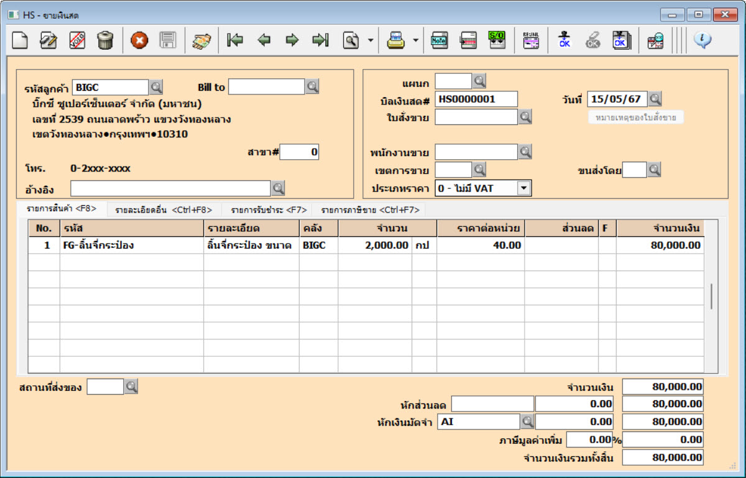The height and width of the screenshot is (478, 746).
Task: Click the greyed OK unapprove icon
Action: (592, 40)
